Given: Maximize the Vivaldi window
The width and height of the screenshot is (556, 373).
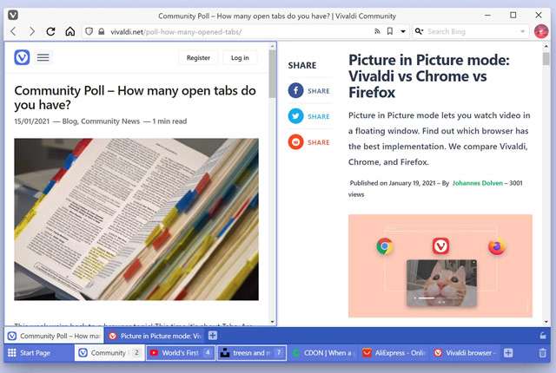Looking at the screenshot, I should [513, 16].
